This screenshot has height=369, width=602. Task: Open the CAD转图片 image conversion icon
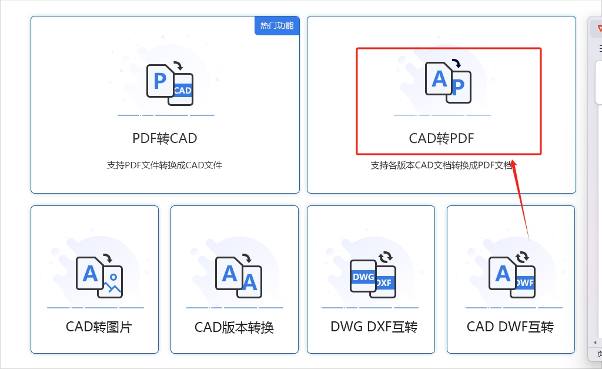click(99, 275)
